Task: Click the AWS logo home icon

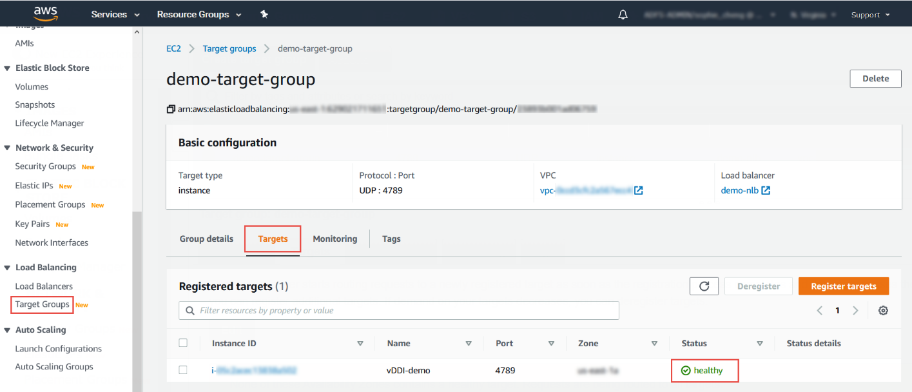Action: [46, 14]
